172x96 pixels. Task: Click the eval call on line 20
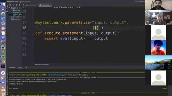tap(65, 38)
